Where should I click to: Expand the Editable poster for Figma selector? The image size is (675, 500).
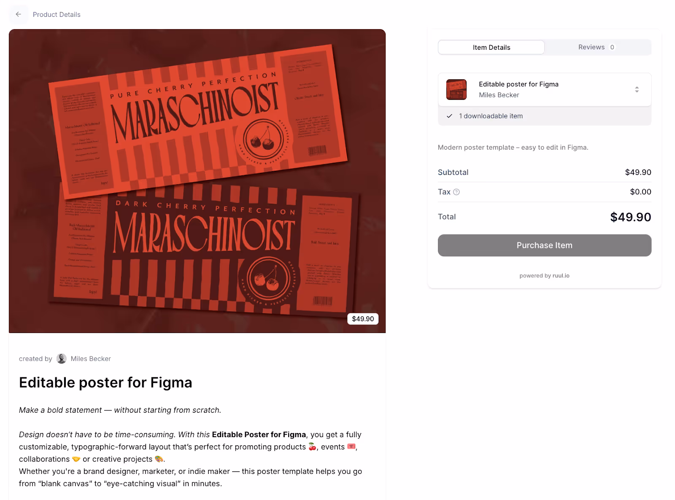click(x=545, y=89)
